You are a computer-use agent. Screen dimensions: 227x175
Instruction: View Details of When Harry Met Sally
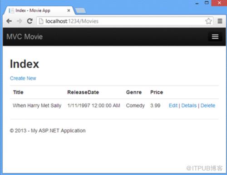coord(189,105)
